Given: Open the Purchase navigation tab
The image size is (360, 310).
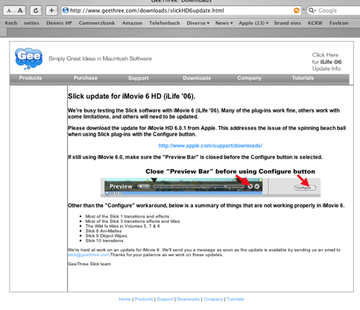Looking at the screenshot, I should (x=86, y=78).
